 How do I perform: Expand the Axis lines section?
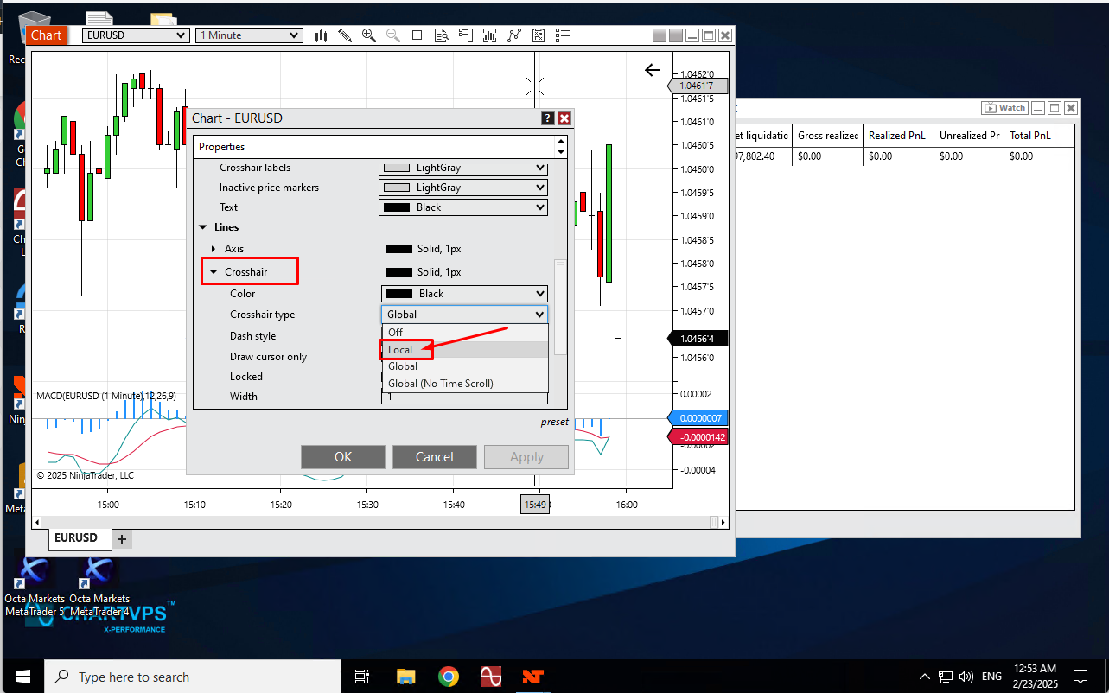pyautogui.click(x=214, y=249)
